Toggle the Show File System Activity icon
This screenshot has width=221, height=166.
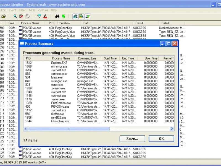click(81, 16)
